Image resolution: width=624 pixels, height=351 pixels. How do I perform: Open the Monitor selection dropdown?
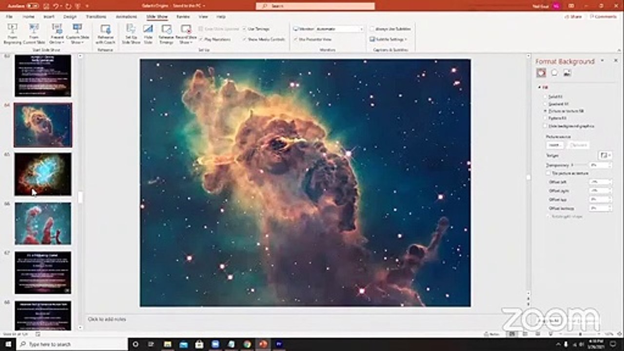[339, 29]
